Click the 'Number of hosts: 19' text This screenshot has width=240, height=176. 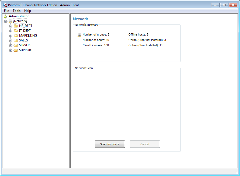click(96, 40)
